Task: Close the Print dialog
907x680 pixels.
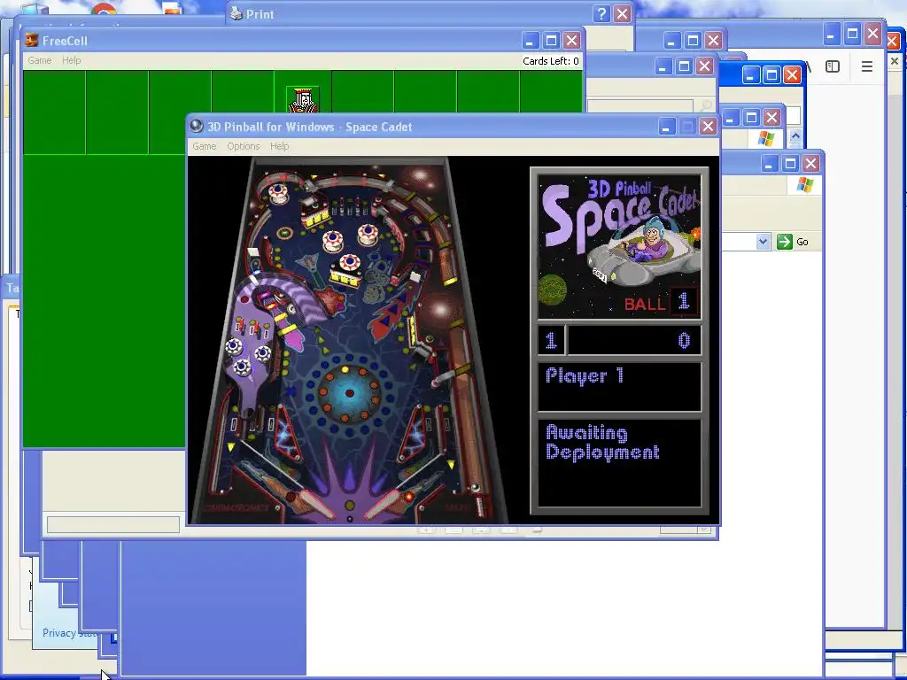Action: 622,14
